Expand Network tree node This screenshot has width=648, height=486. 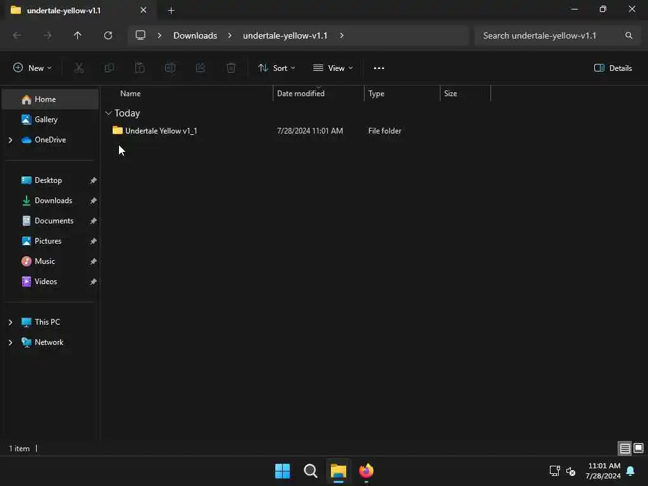click(10, 342)
